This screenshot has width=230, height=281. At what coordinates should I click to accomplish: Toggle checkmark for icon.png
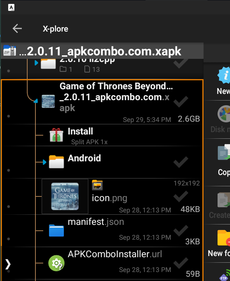pyautogui.click(x=181, y=196)
